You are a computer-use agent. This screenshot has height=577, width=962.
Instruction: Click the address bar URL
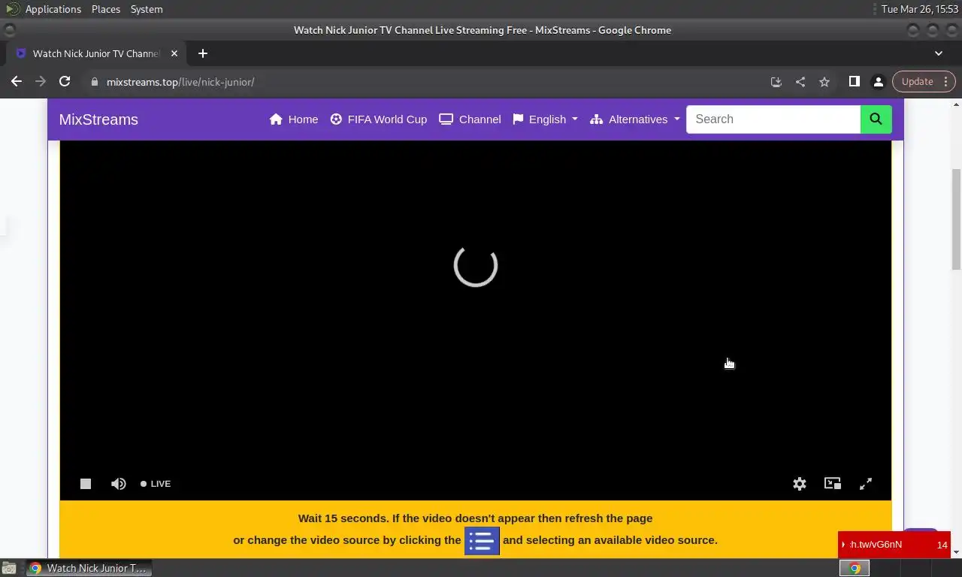(180, 82)
